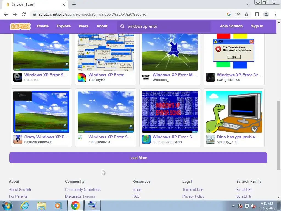Click Join Scratch in the navigation bar
Viewport: 281px width, 211px height.
point(231,26)
